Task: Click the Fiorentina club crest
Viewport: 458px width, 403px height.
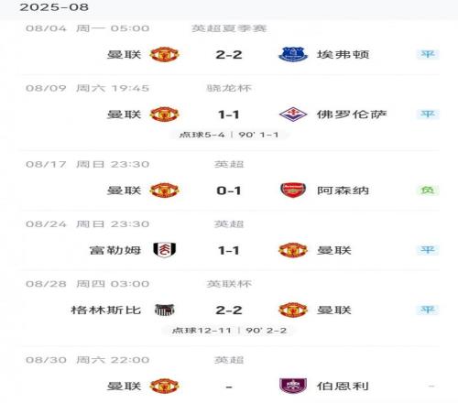Action: coord(293,114)
